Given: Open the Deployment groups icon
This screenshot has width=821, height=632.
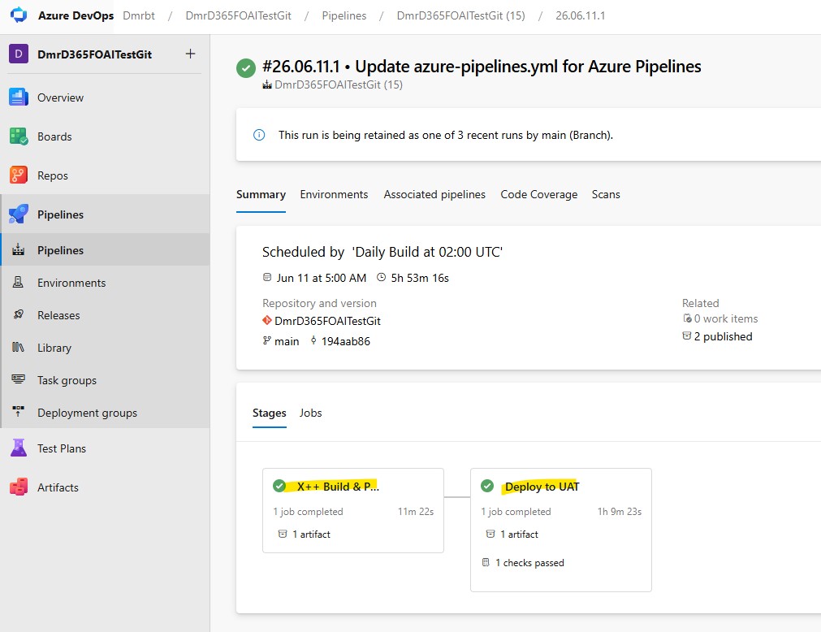Looking at the screenshot, I should [19, 412].
